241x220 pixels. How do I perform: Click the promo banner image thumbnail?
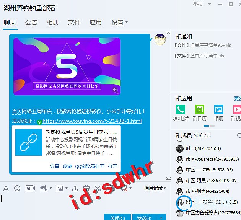(x=67, y=67)
